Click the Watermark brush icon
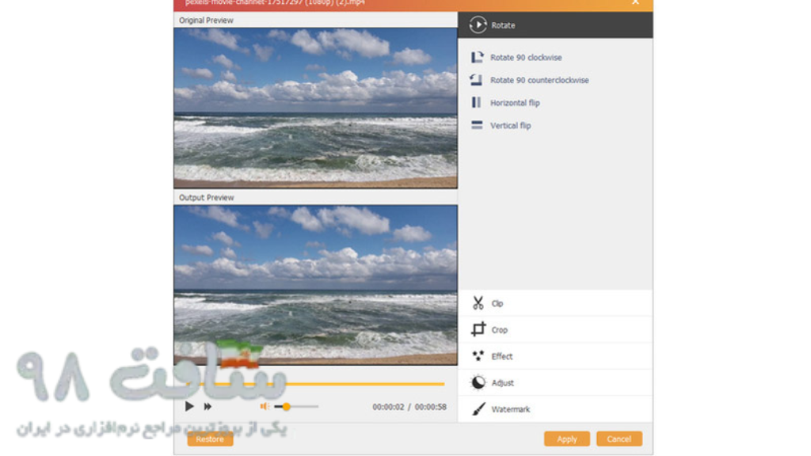Viewport: 811px width, 456px height. pyautogui.click(x=478, y=409)
